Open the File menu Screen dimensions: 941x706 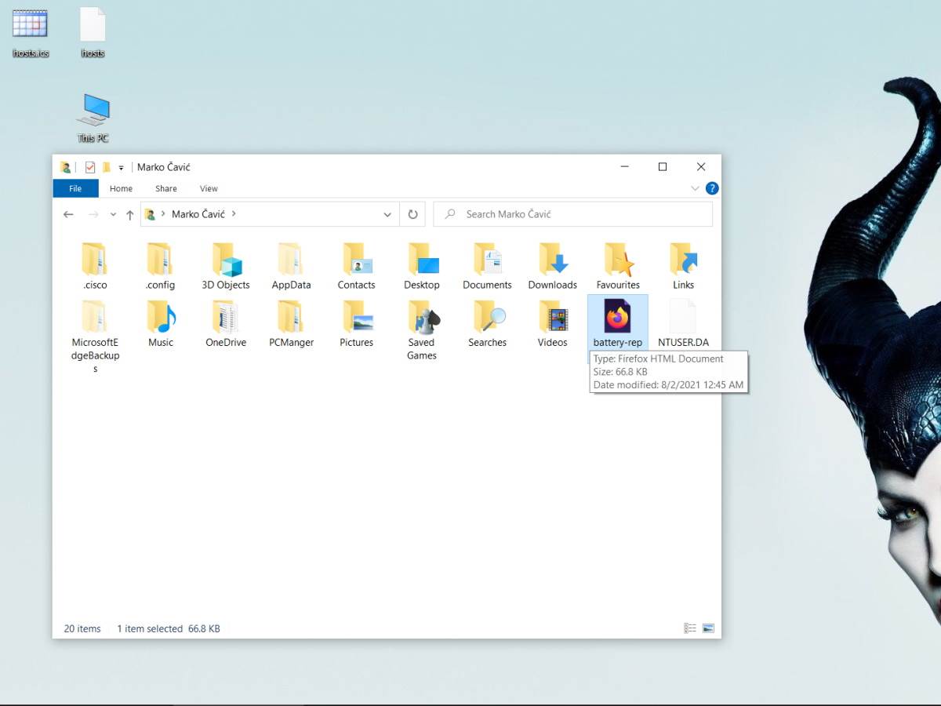(75, 188)
